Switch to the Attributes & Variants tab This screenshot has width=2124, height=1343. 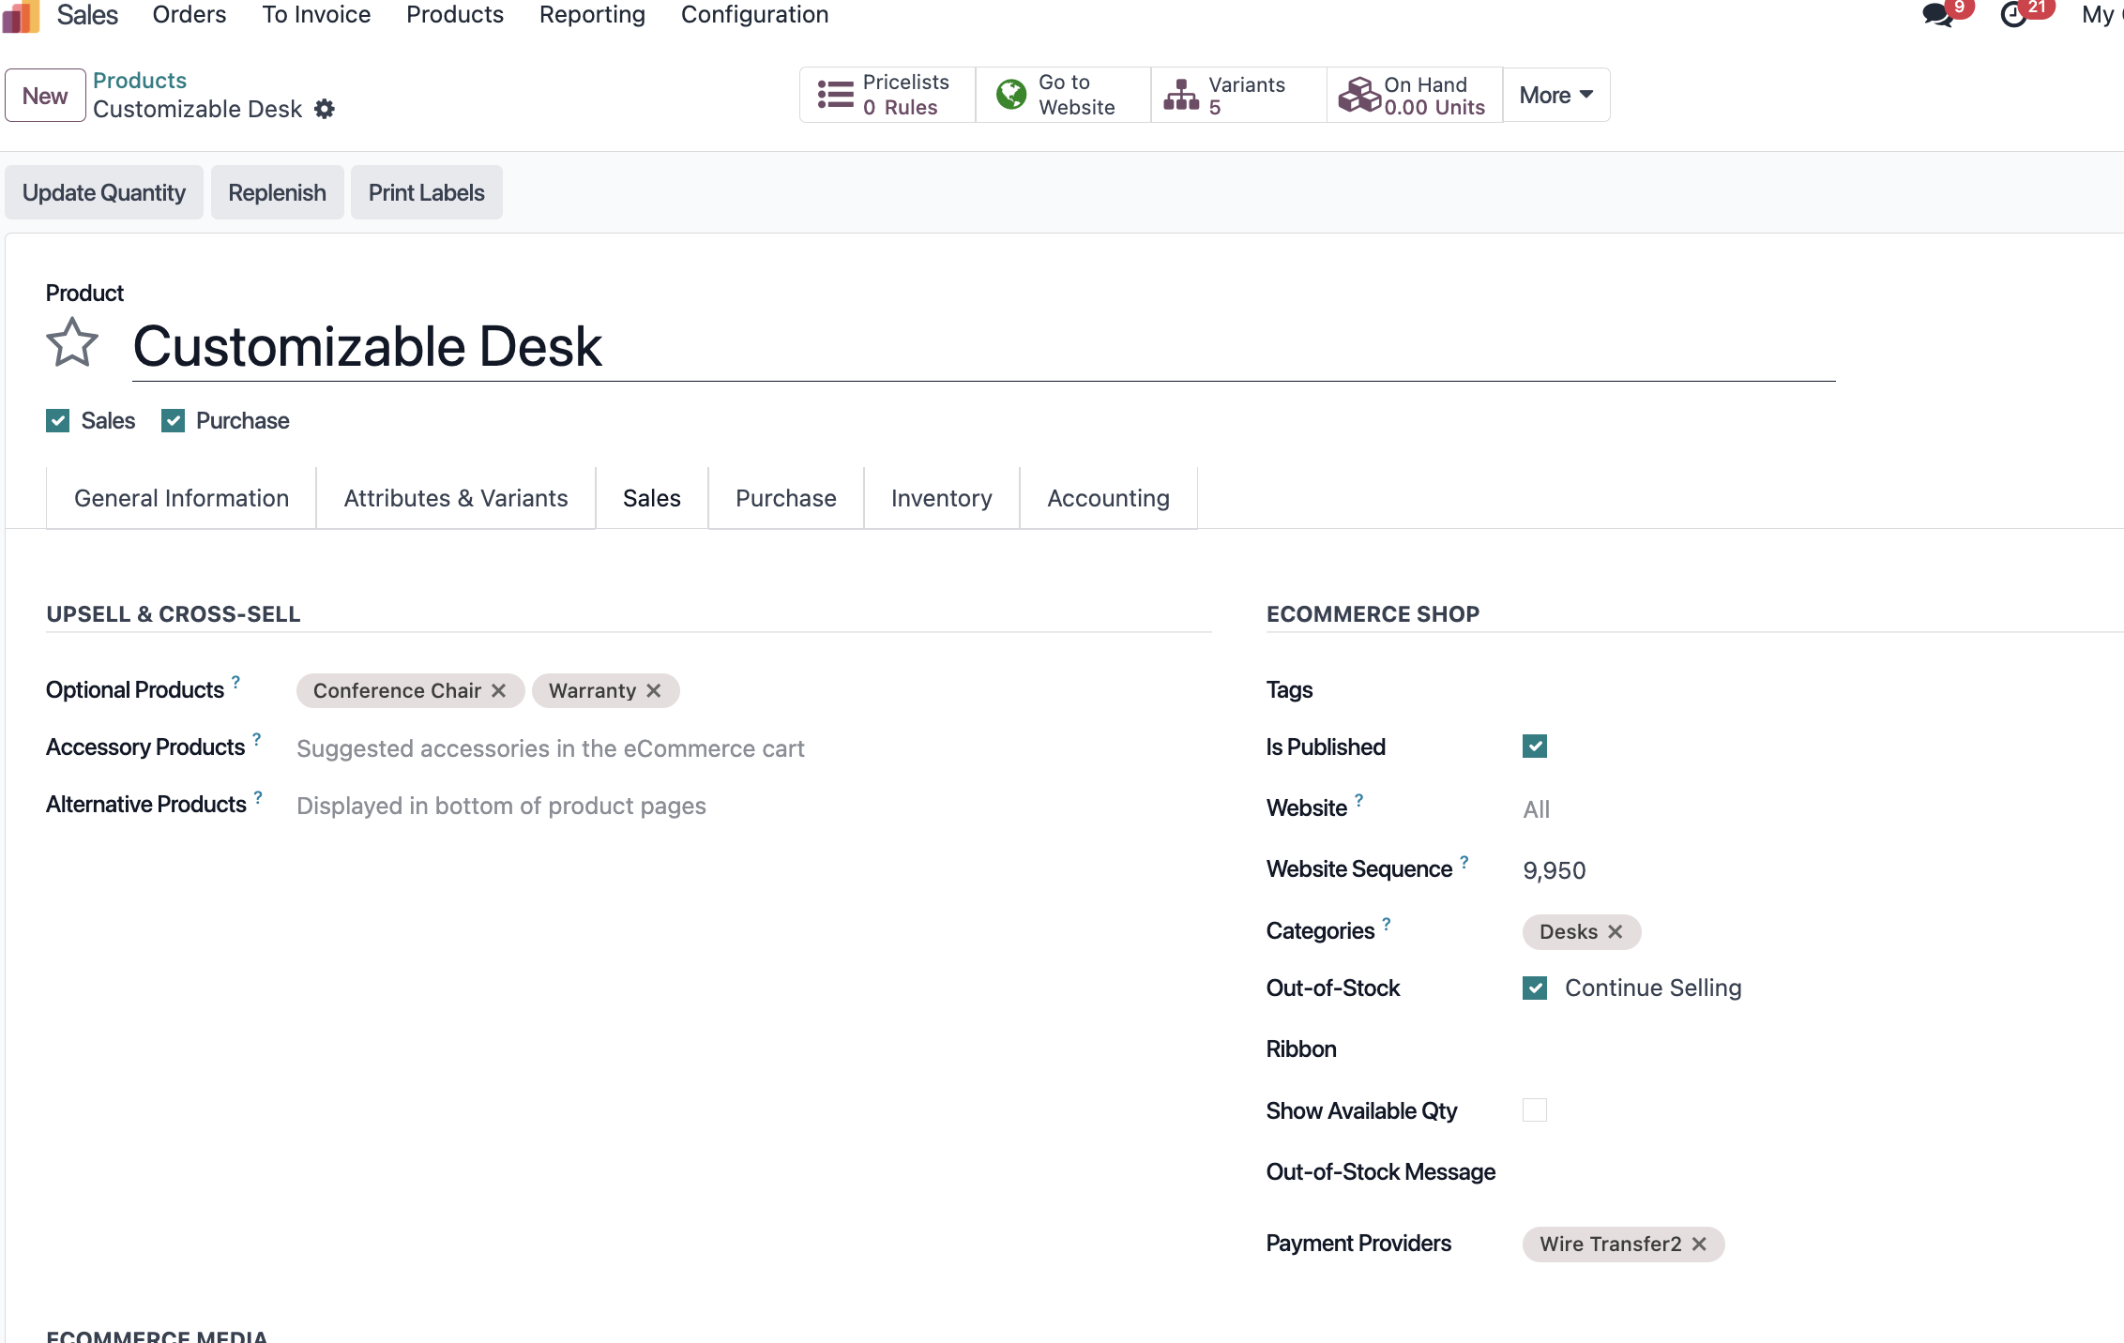[x=456, y=498]
